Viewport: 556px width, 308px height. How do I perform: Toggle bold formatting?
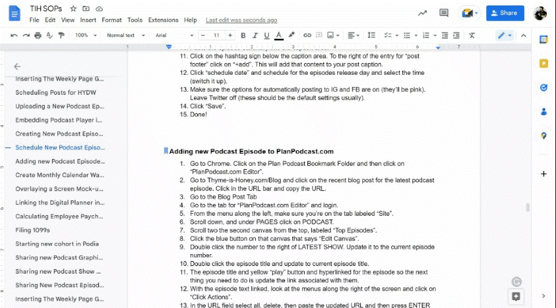pyautogui.click(x=243, y=35)
